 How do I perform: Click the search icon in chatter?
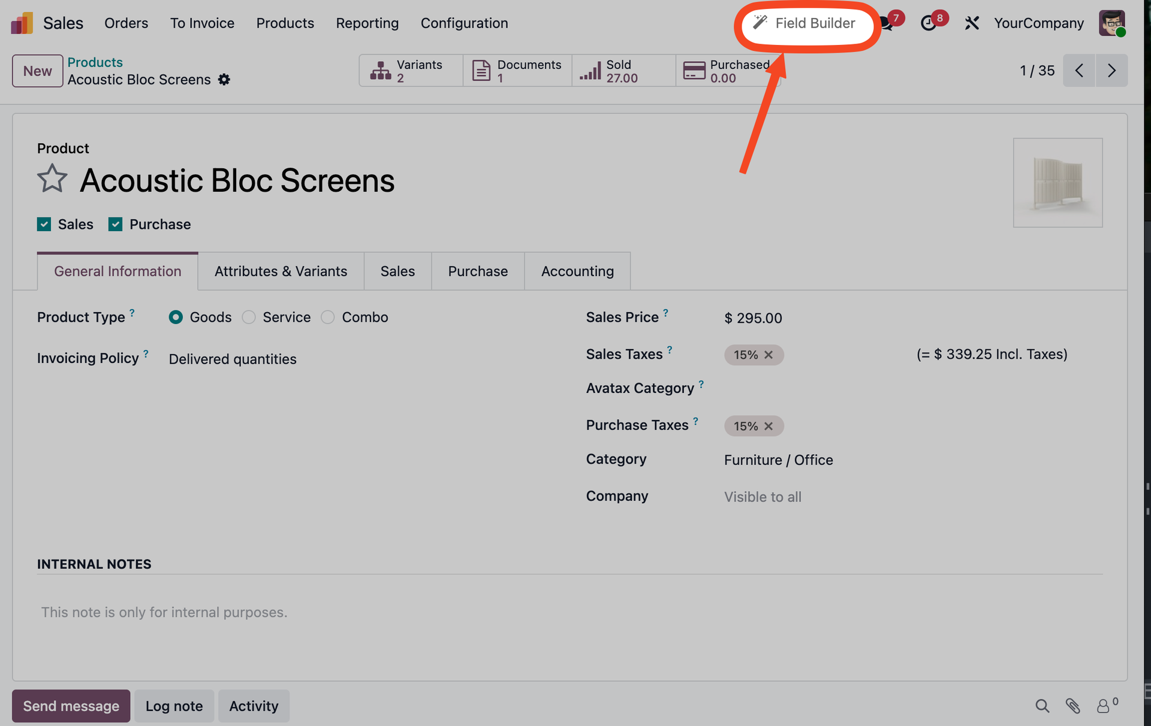[1042, 706]
